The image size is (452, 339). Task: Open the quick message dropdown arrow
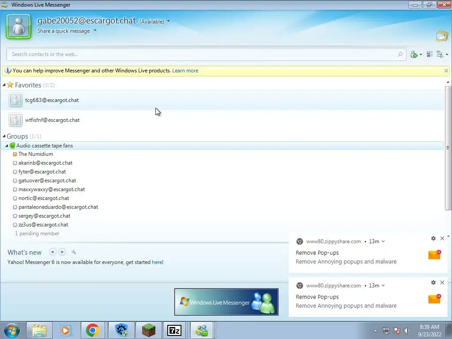95,30
